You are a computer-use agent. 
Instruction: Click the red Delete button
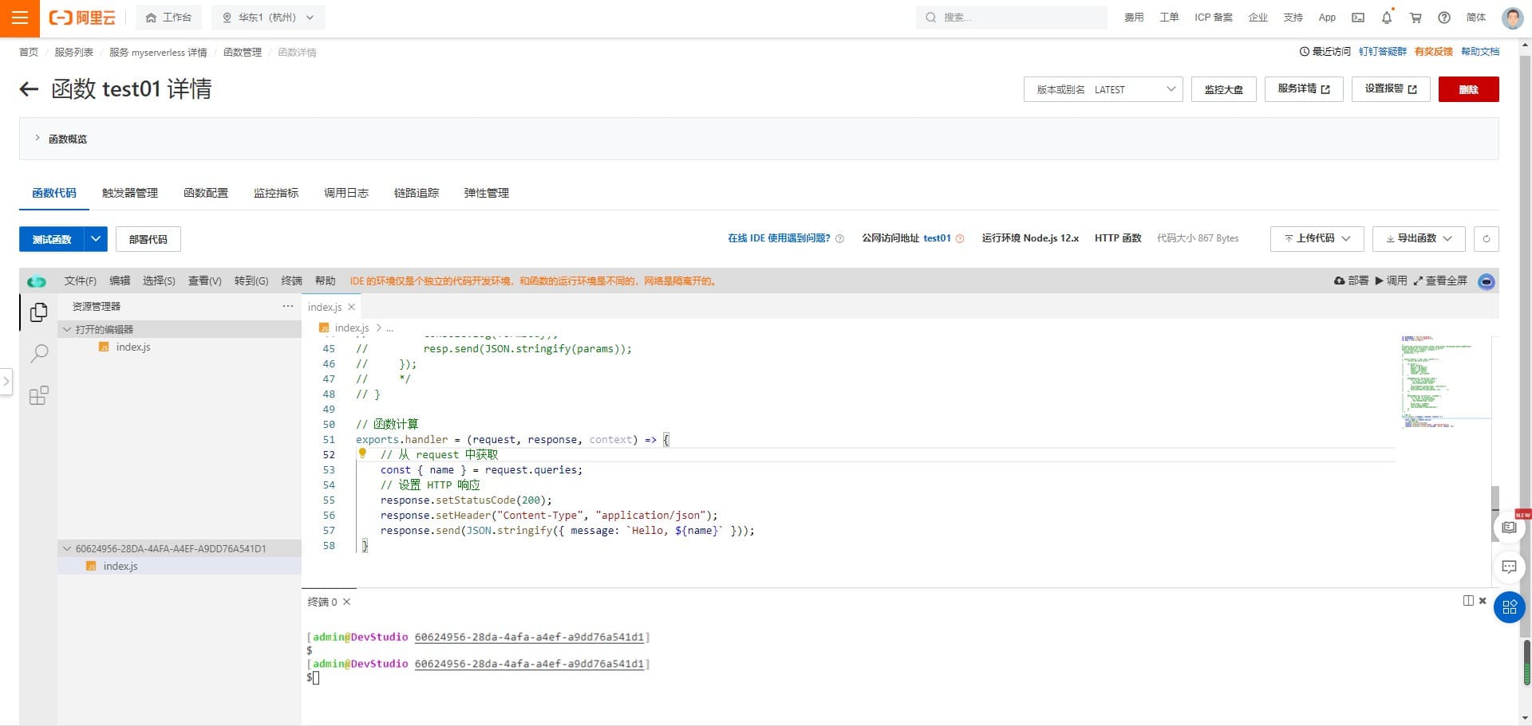coord(1468,89)
